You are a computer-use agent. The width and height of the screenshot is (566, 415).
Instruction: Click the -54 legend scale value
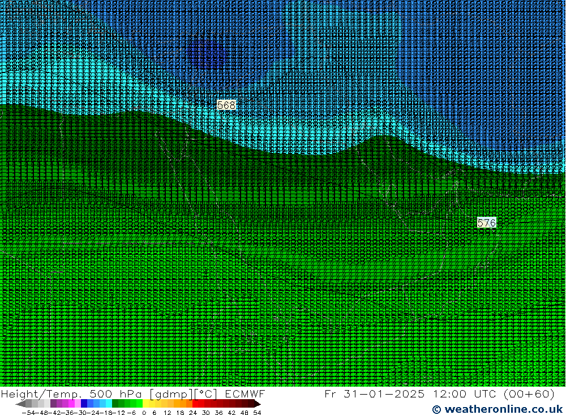tap(28, 413)
